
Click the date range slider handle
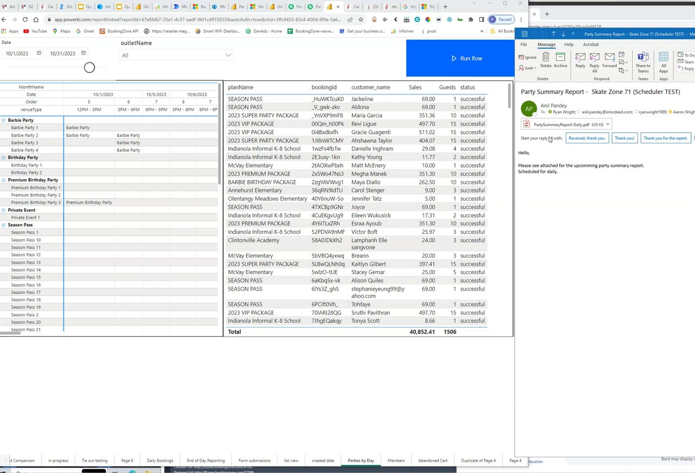[90, 67]
